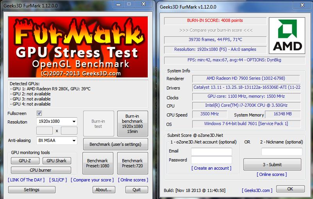
Task: Click the Renderer AMD Radeon HD 7900 field
Action: click(246, 79)
